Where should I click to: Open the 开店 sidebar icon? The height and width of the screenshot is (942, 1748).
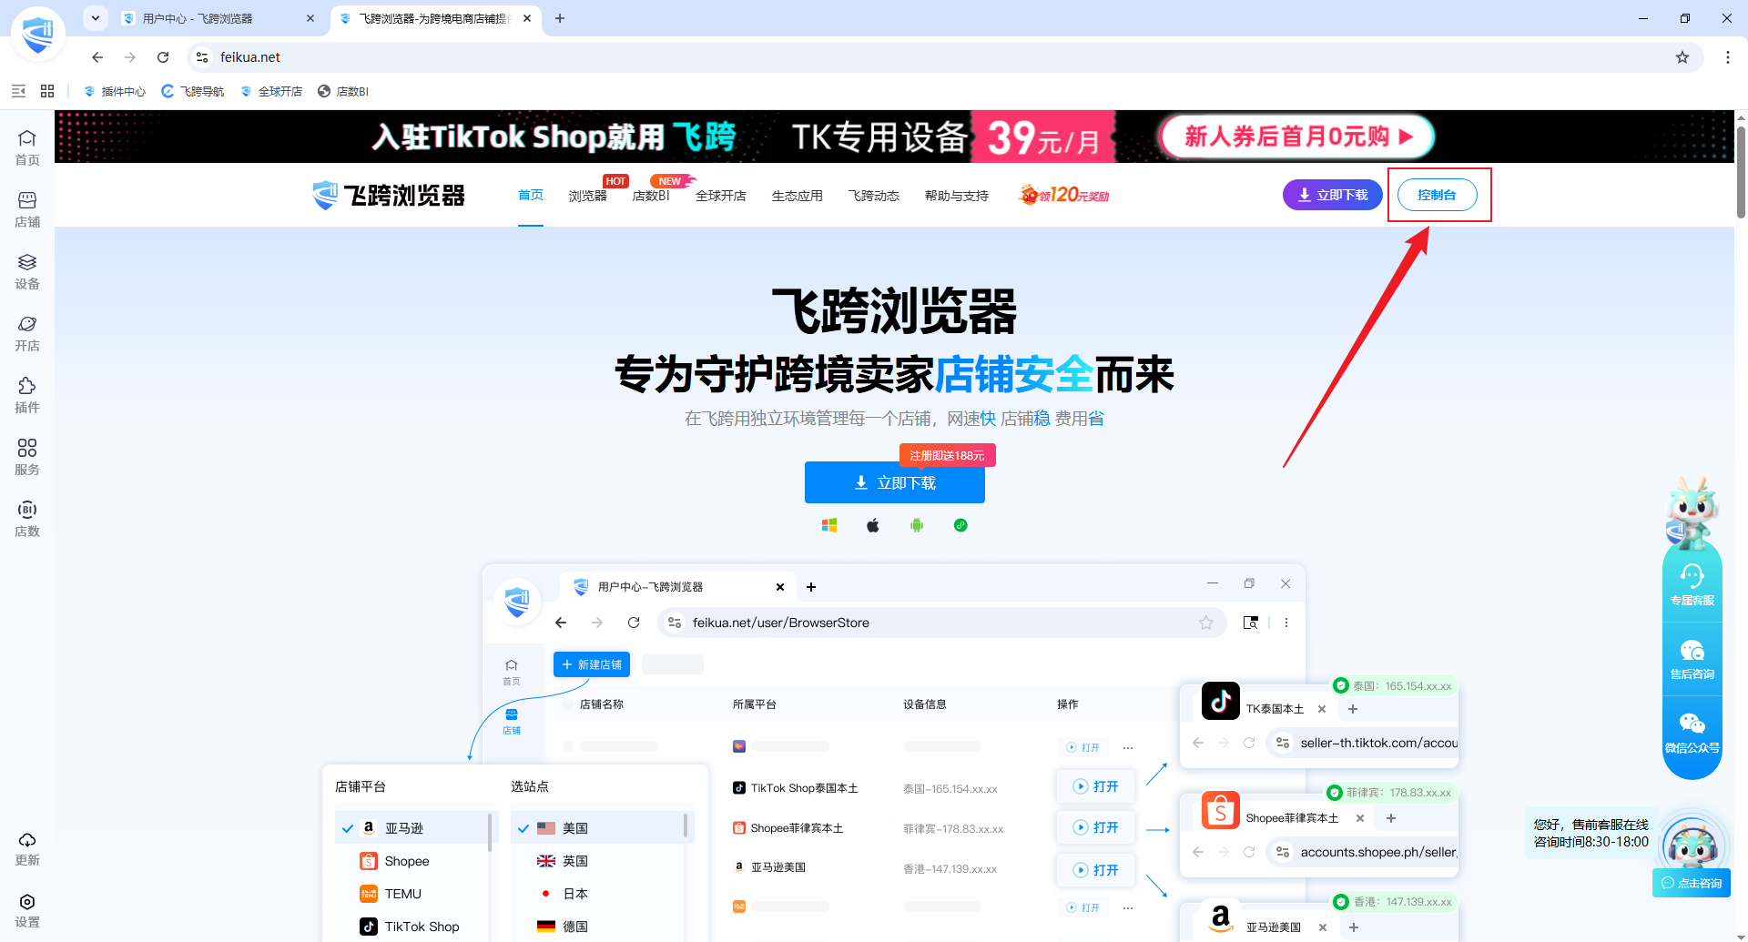point(27,333)
